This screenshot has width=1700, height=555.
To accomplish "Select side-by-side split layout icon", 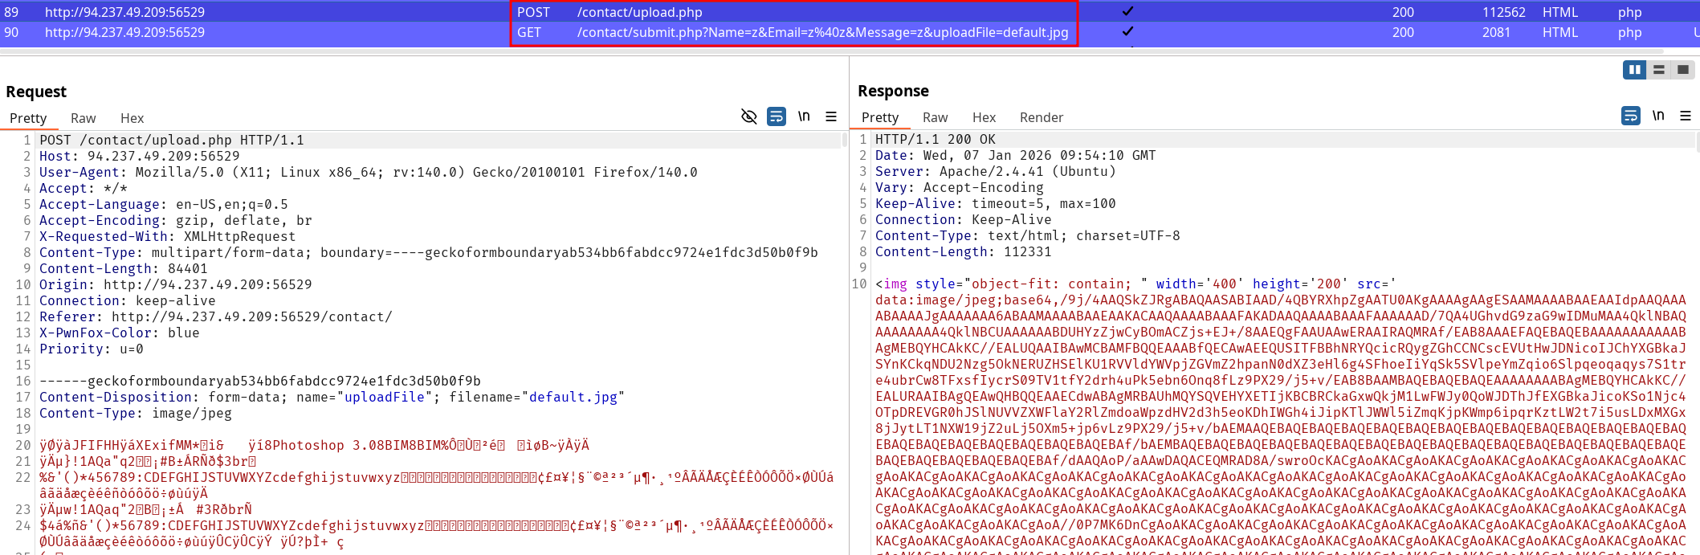I will point(1634,71).
